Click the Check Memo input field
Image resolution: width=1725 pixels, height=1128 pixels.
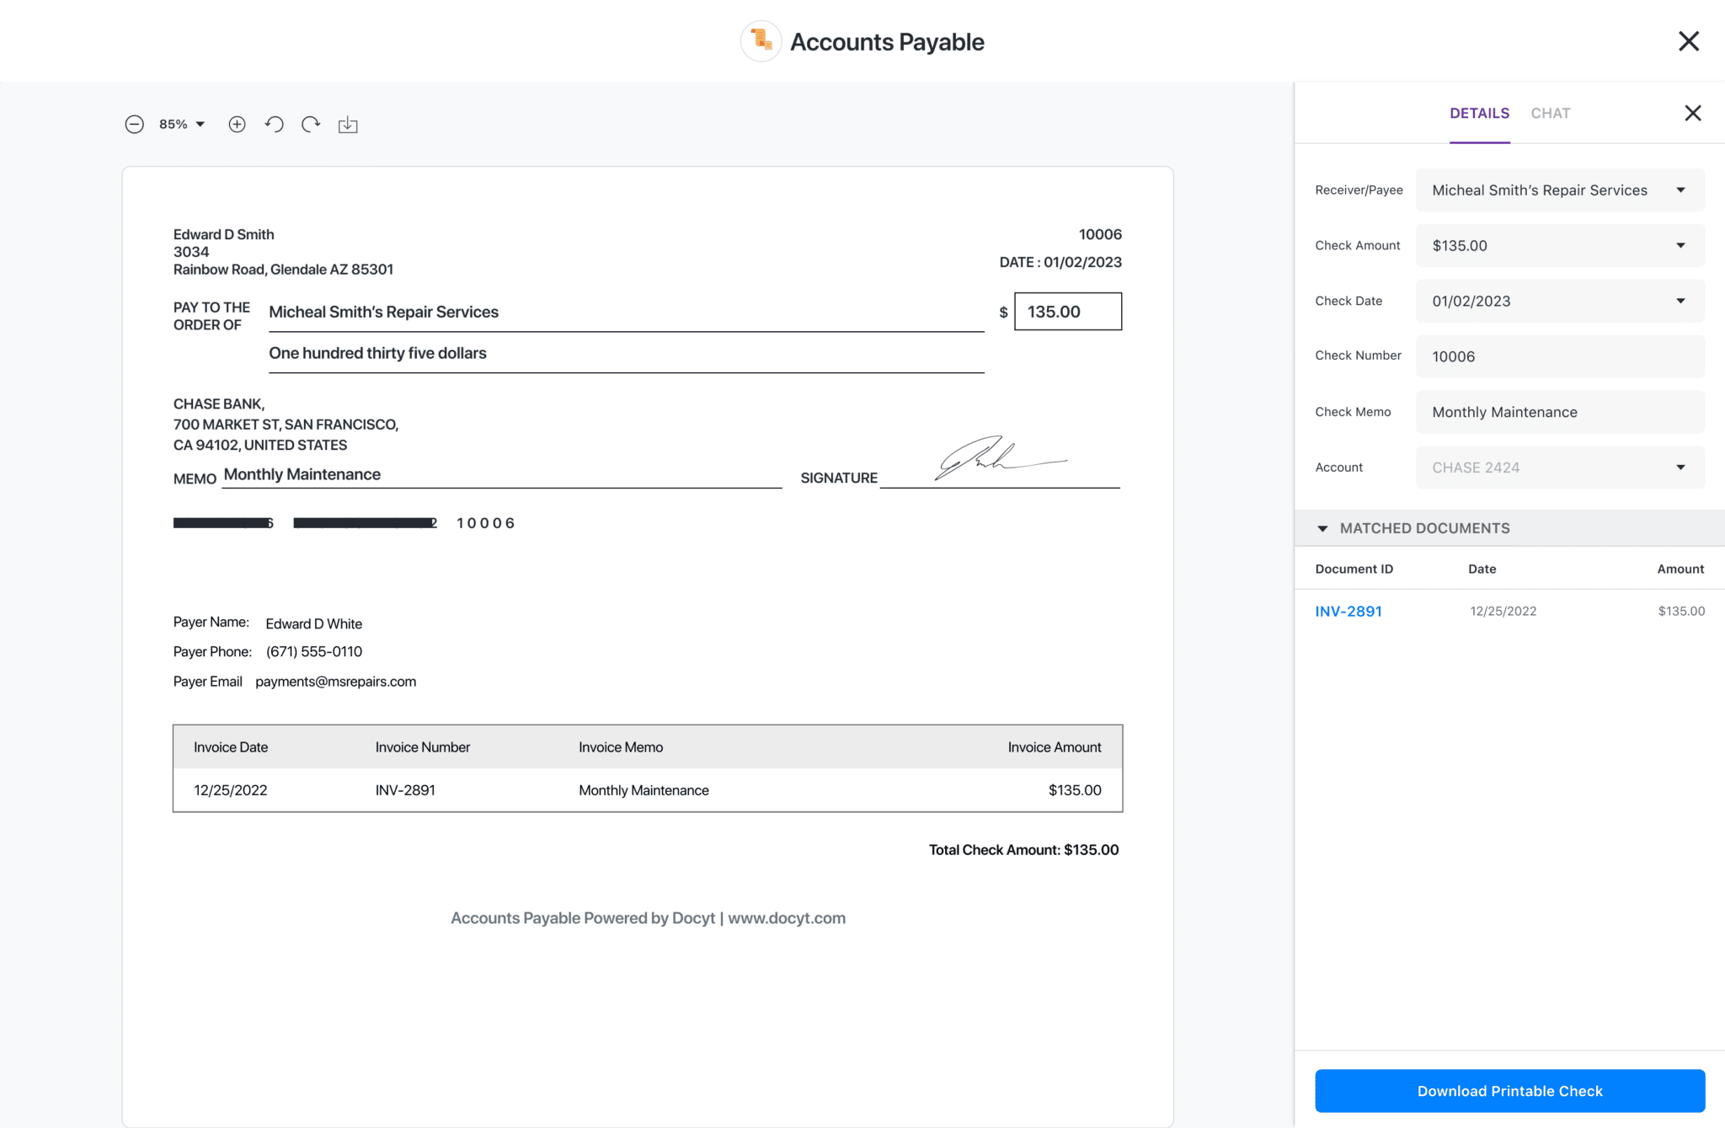1559,412
